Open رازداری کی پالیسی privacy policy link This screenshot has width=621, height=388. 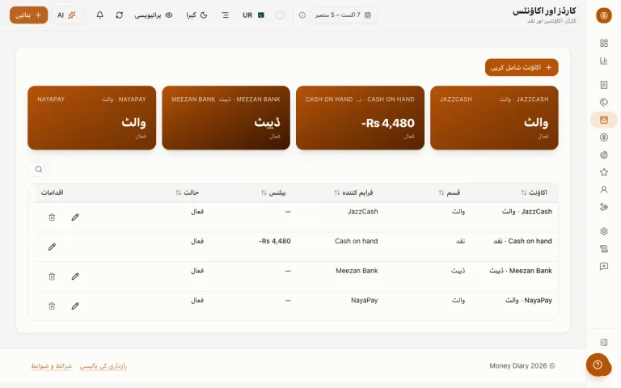point(103,366)
